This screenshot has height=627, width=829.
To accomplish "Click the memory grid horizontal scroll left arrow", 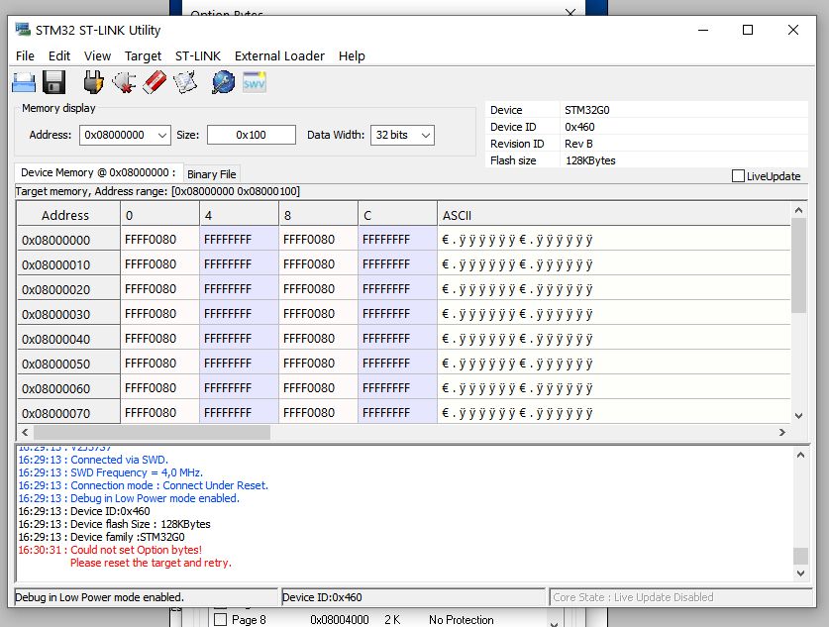I will click(x=25, y=433).
